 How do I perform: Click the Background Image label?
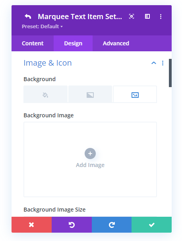pos(48,115)
